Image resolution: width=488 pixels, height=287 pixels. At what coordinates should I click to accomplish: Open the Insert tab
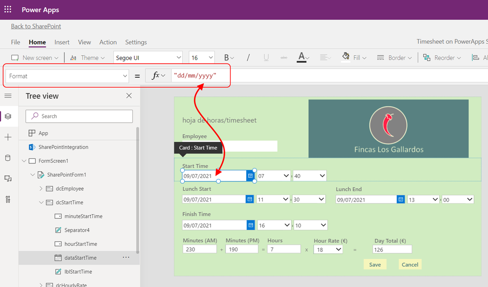[62, 42]
